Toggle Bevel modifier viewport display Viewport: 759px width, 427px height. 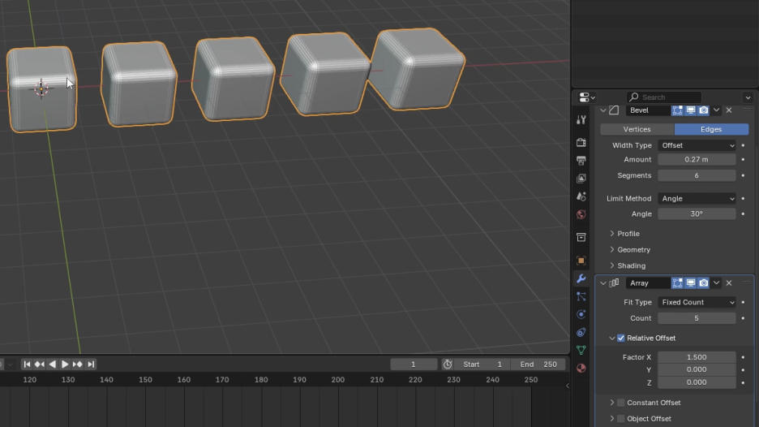[691, 110]
